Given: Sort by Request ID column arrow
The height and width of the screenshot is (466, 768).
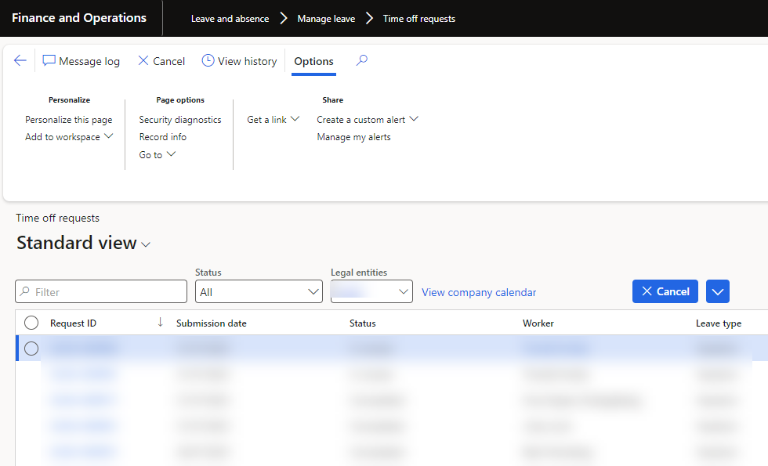Looking at the screenshot, I should (161, 323).
